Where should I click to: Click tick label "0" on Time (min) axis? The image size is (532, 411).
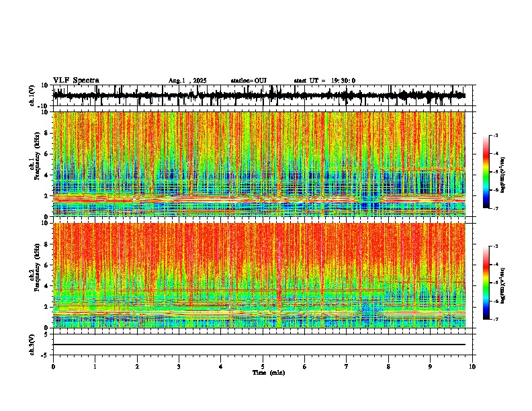coord(53,367)
